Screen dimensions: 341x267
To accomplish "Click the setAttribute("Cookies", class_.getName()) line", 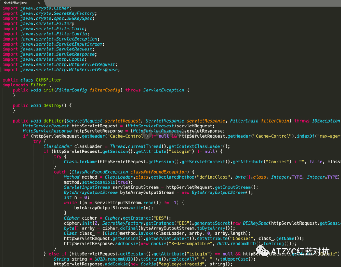I will click(x=184, y=239).
